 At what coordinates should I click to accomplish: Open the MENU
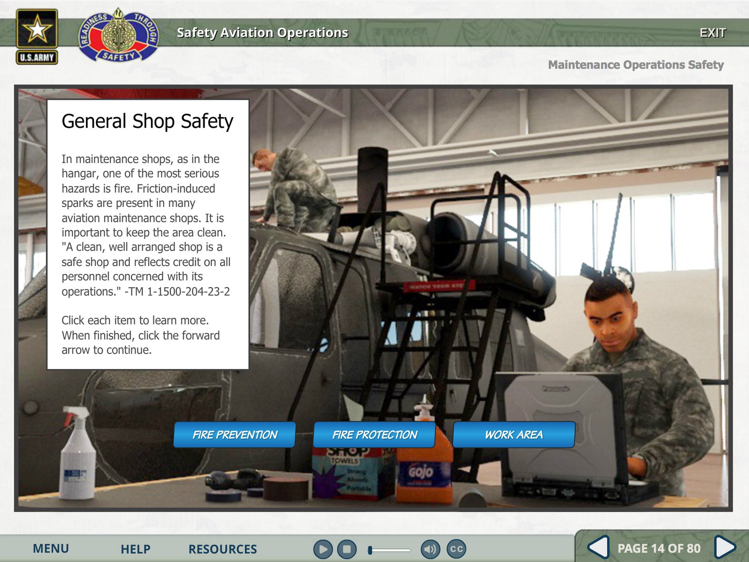(51, 548)
